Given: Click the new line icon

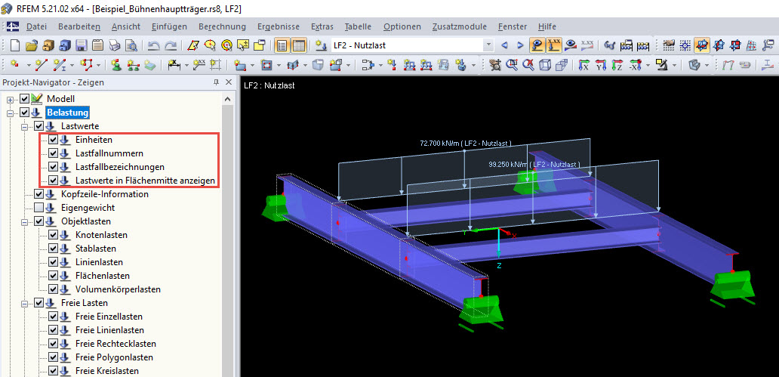Looking at the screenshot, I should pyautogui.click(x=41, y=65).
